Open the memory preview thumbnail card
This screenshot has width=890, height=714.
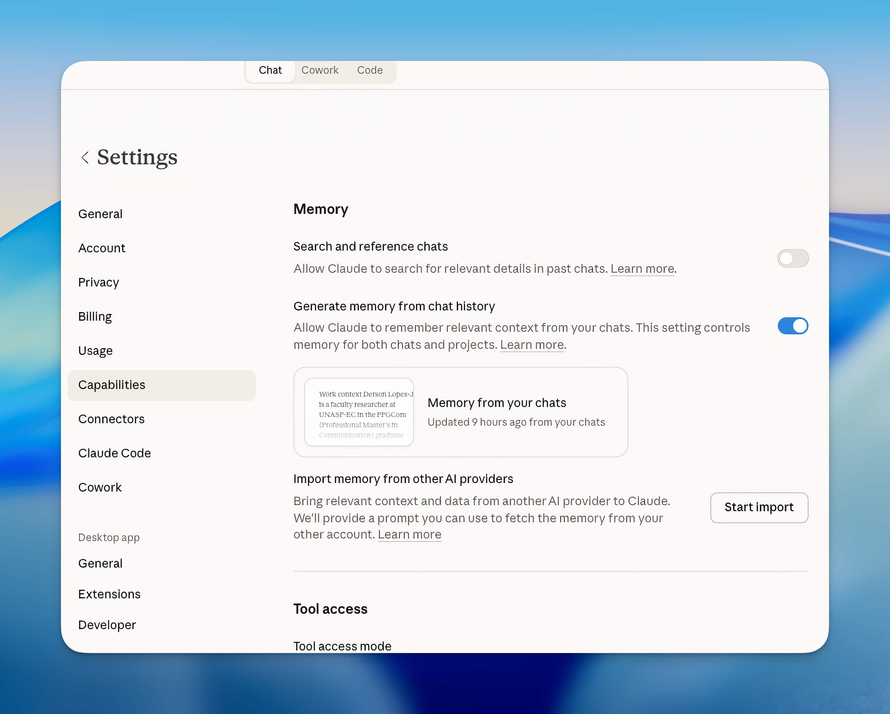coord(359,412)
